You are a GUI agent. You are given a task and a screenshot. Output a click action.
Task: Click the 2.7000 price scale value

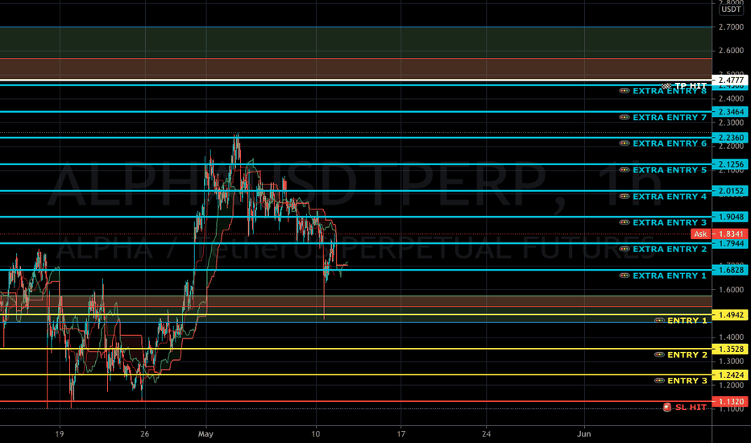pos(731,27)
